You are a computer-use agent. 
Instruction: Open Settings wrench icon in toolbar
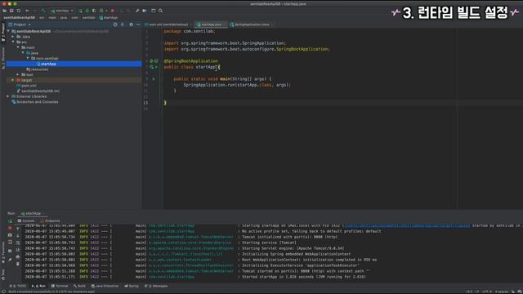pos(137,11)
